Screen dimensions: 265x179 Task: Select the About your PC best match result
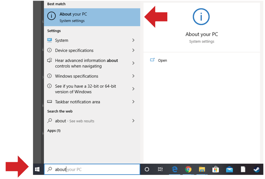tap(92, 17)
